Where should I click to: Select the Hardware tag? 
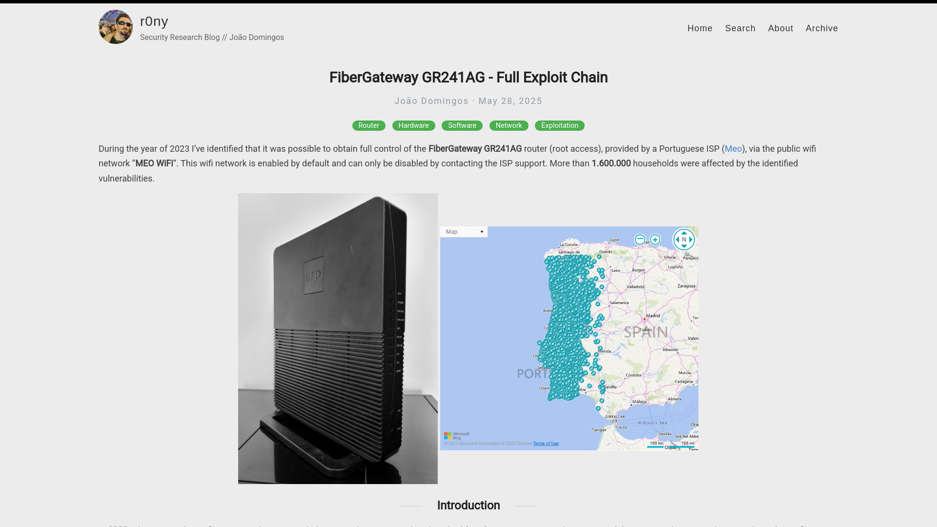pos(413,125)
